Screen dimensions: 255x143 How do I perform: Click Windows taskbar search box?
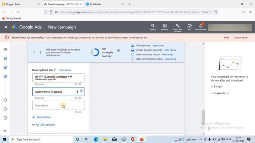[x=41, y=139]
